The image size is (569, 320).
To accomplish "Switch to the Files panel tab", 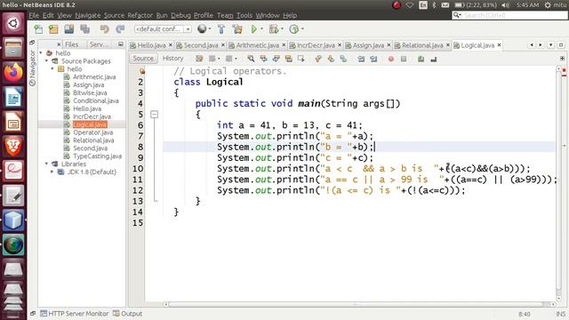I will (x=71, y=44).
